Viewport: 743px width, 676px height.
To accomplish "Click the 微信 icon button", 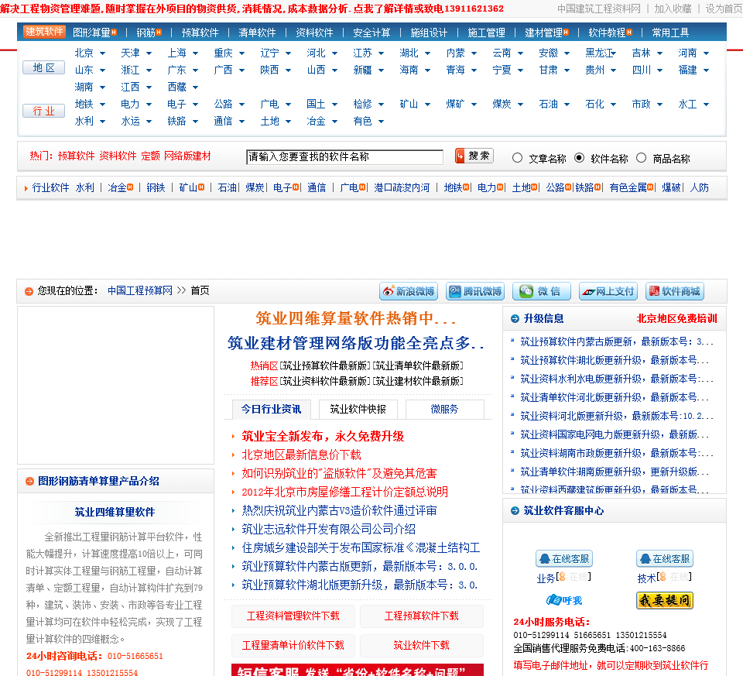I will pyautogui.click(x=542, y=291).
